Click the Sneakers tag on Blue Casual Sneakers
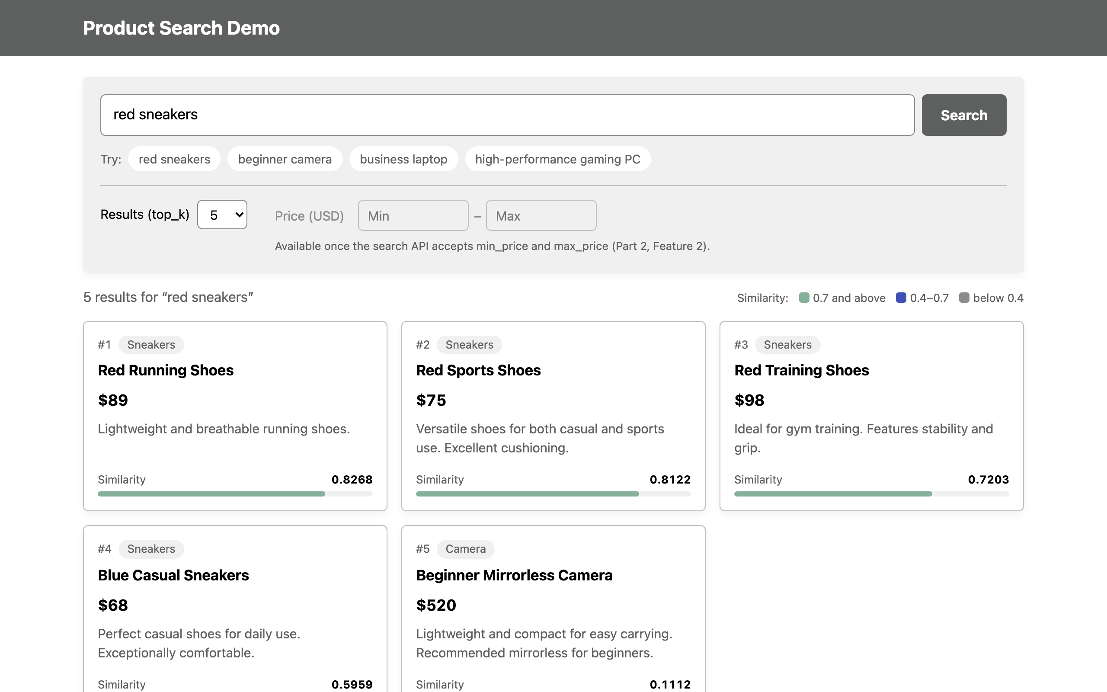This screenshot has width=1107, height=692. (x=151, y=549)
